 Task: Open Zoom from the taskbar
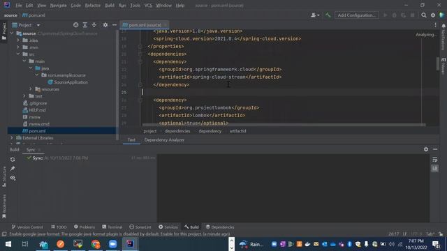click(x=113, y=244)
